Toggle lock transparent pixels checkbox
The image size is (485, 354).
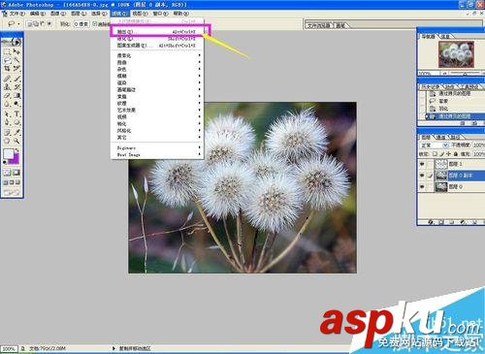coord(435,154)
